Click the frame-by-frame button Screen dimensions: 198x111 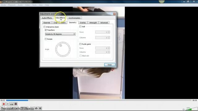(x=16, y=104)
